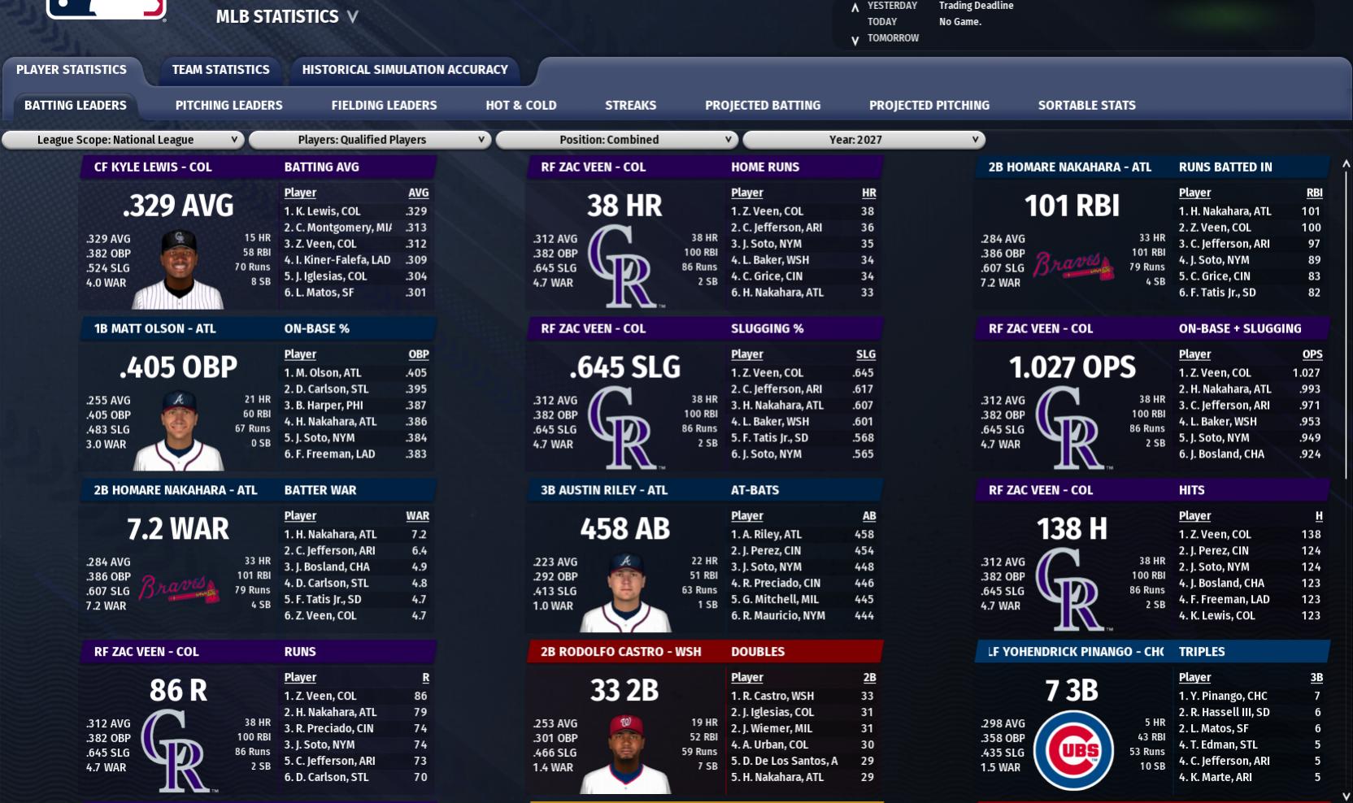Open the Hot & Cold subtab
The image size is (1353, 803).
tap(521, 106)
